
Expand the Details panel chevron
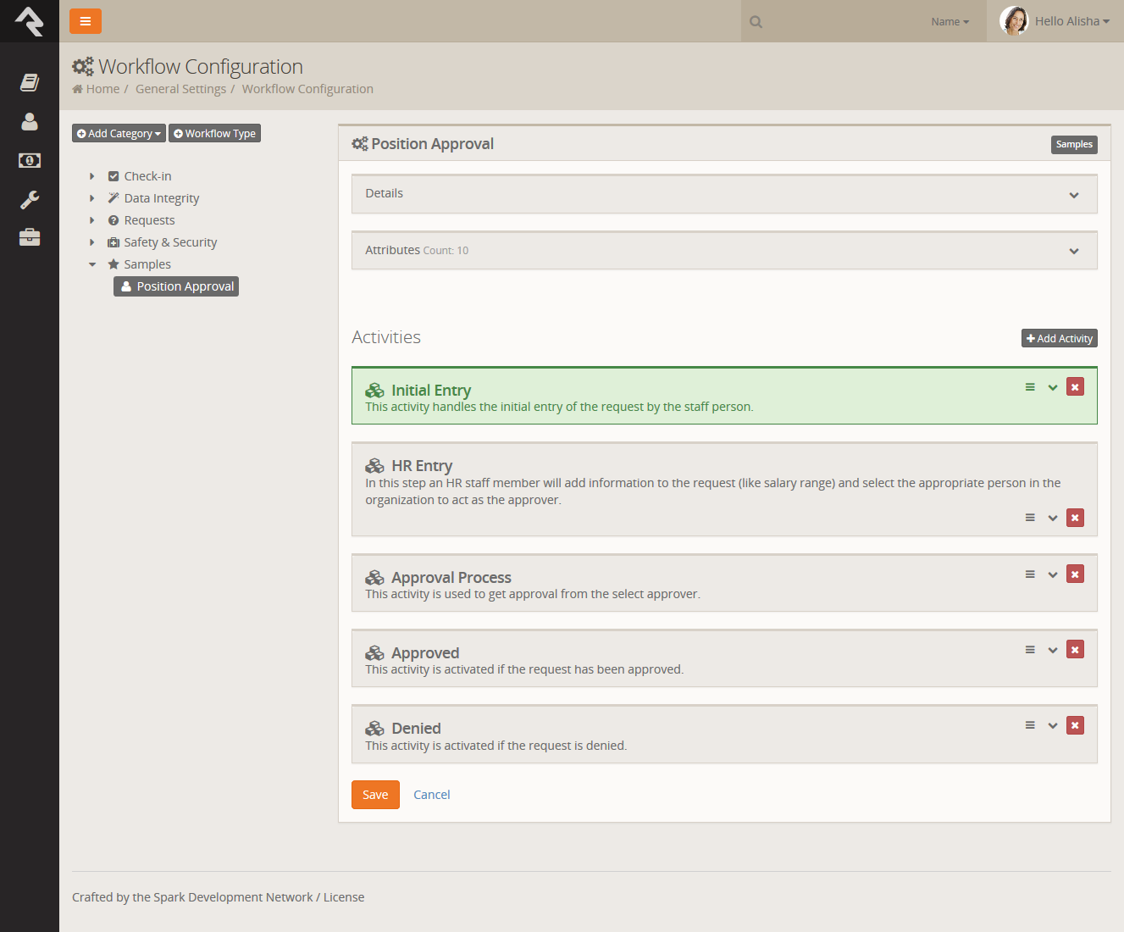tap(1074, 195)
